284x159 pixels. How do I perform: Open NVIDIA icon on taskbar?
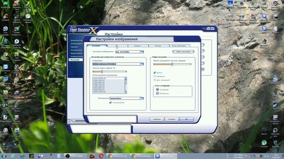click(32, 156)
